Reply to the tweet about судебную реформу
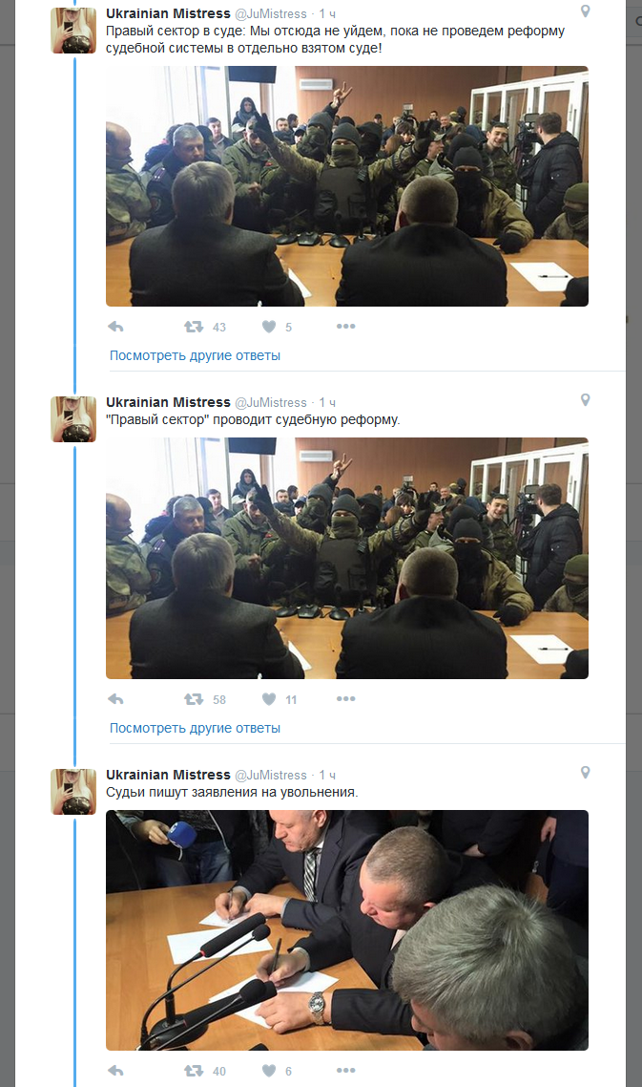 click(115, 699)
